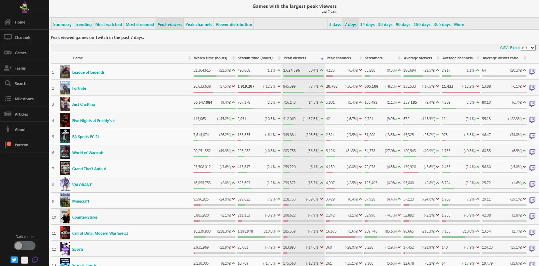Open the Twitch icon in sidebar footer
Screen dimensions: 539x266
point(35,260)
